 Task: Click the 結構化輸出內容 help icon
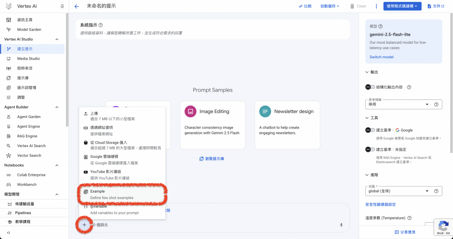tap(409, 87)
